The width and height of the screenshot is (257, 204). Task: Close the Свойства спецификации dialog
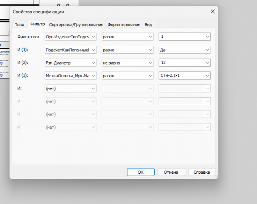tap(213, 12)
